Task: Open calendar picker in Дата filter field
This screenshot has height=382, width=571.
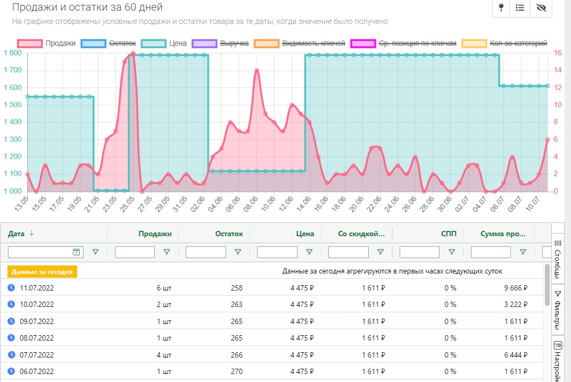Action: coord(76,252)
